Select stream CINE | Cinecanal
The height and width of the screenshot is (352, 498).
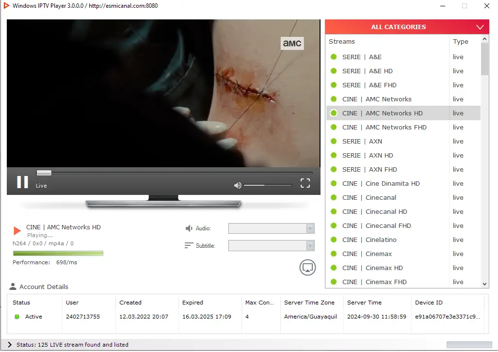(x=403, y=198)
